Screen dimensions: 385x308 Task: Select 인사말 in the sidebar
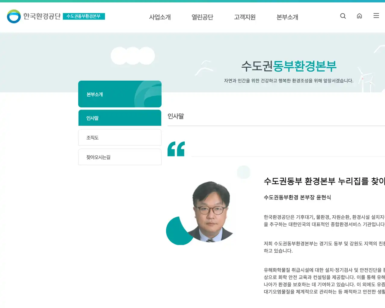coord(120,118)
